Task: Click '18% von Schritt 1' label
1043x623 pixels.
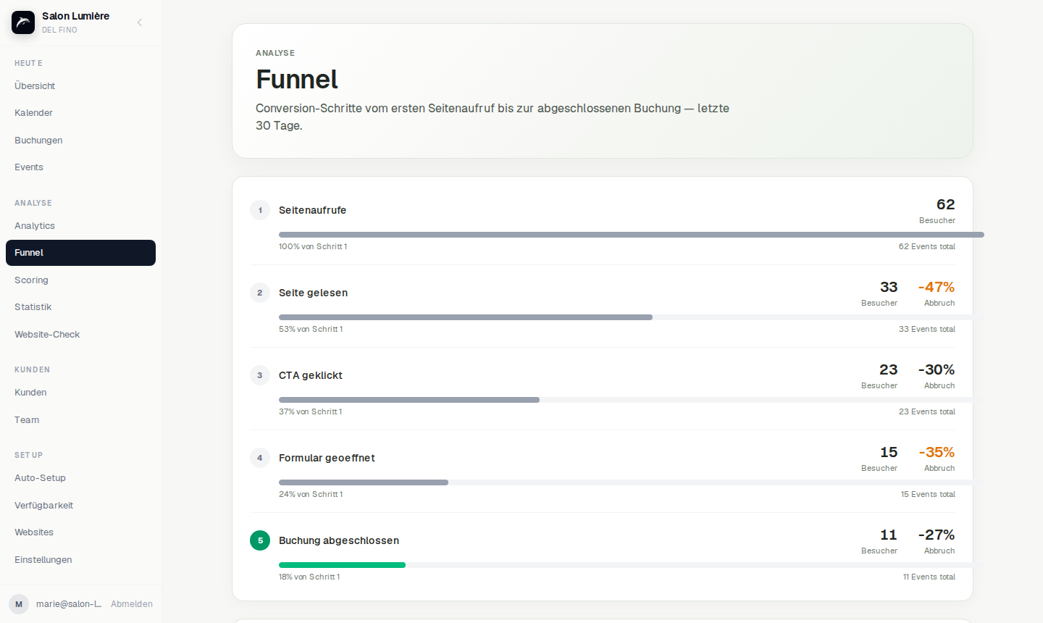Action: coord(309,577)
